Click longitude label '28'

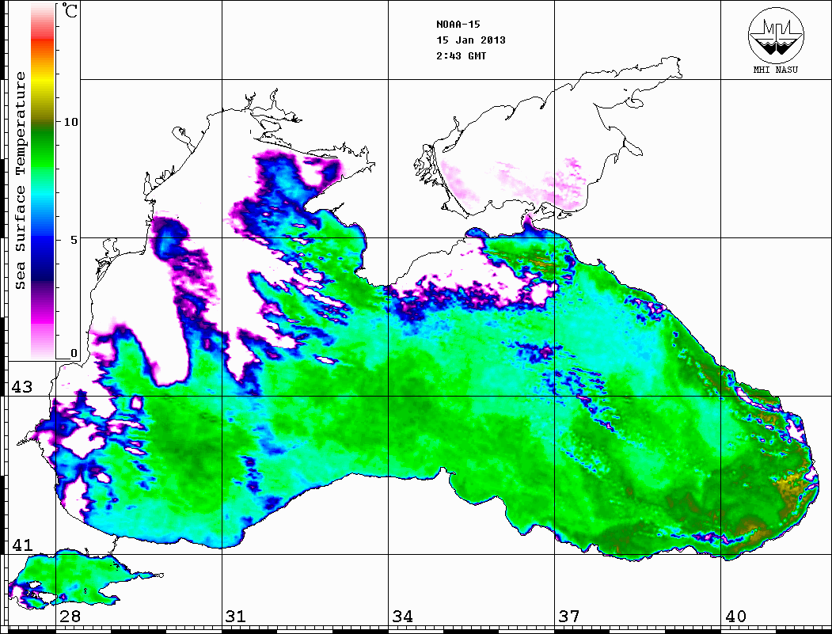tap(70, 617)
